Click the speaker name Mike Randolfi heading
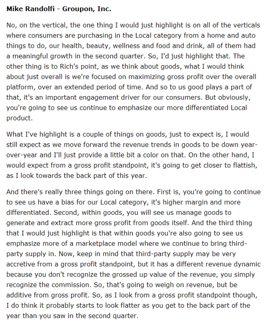The height and width of the screenshot is (322, 275). [31, 9]
